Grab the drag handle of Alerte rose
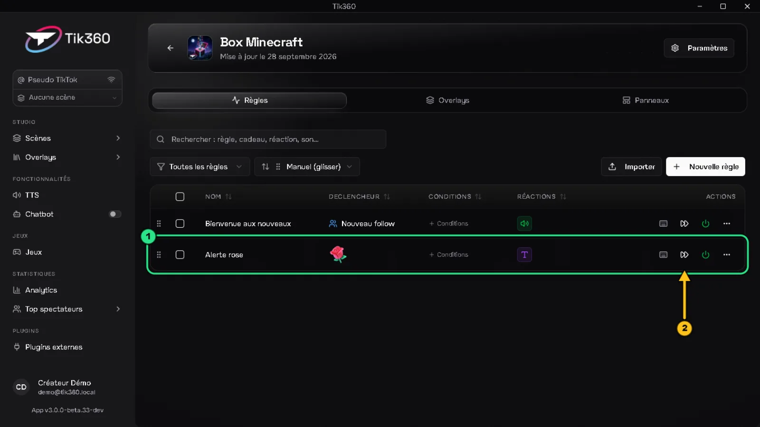 tap(159, 255)
